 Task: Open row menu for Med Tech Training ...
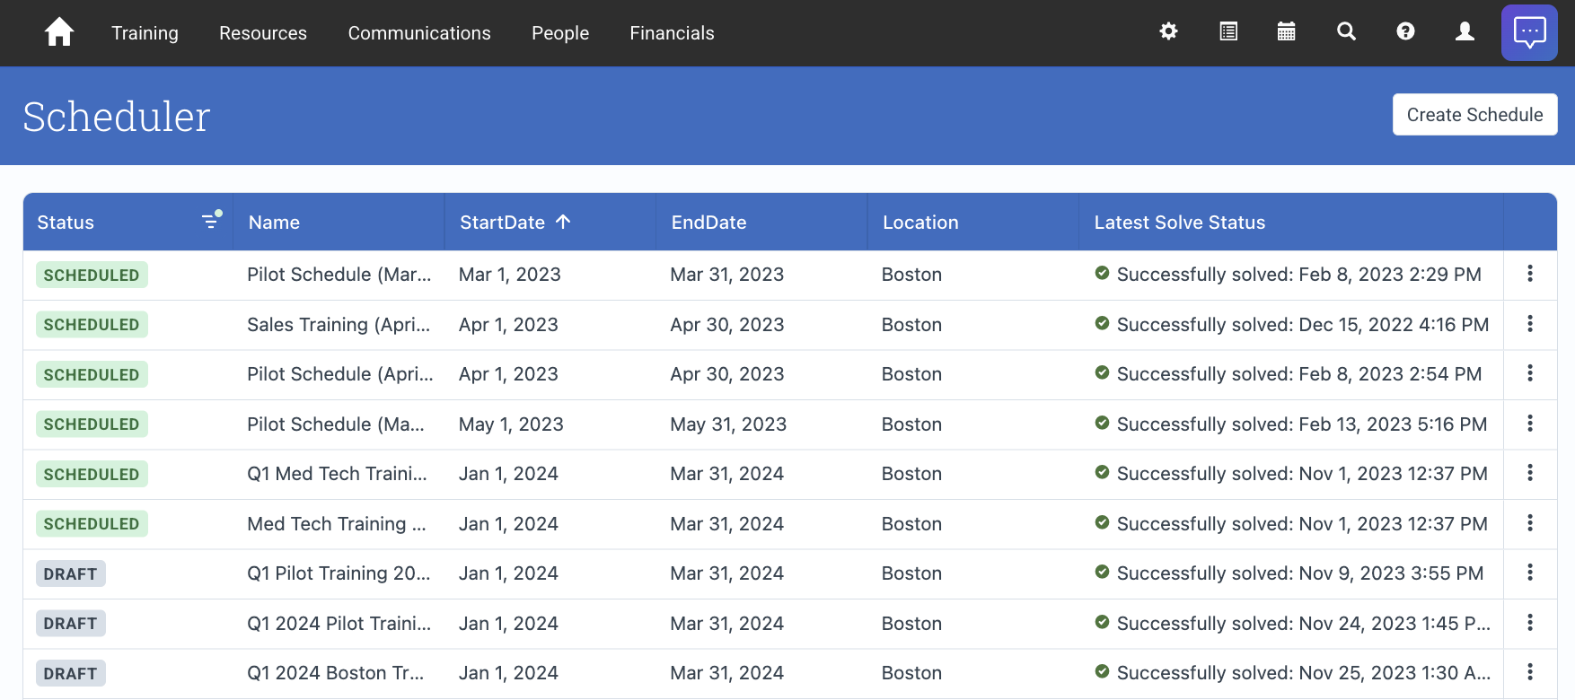pos(1530,523)
